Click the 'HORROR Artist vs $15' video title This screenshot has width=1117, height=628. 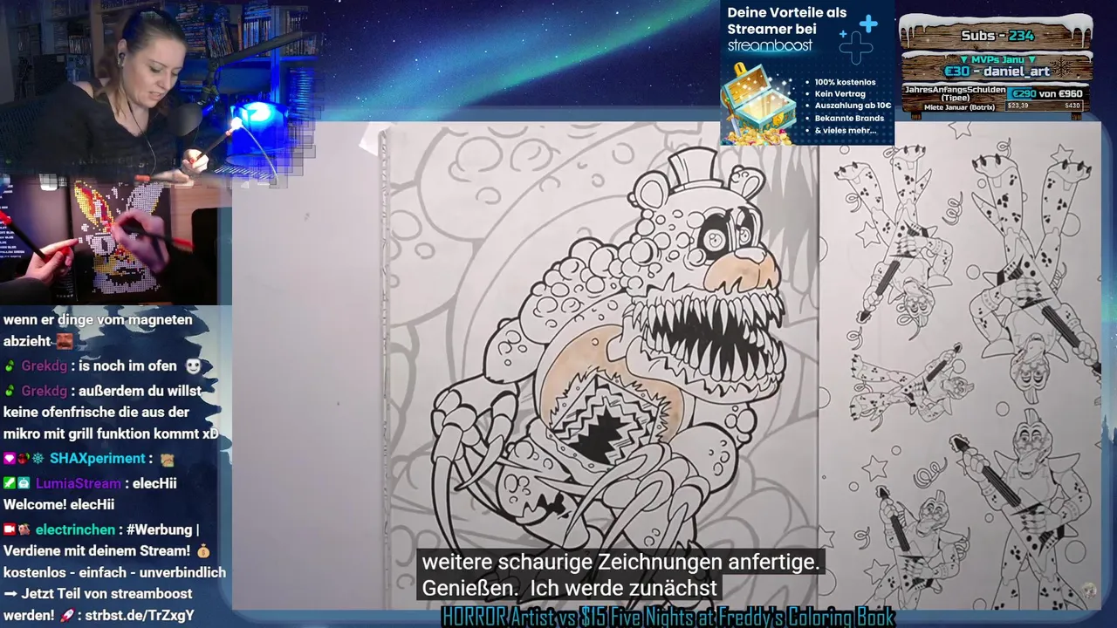tap(668, 617)
